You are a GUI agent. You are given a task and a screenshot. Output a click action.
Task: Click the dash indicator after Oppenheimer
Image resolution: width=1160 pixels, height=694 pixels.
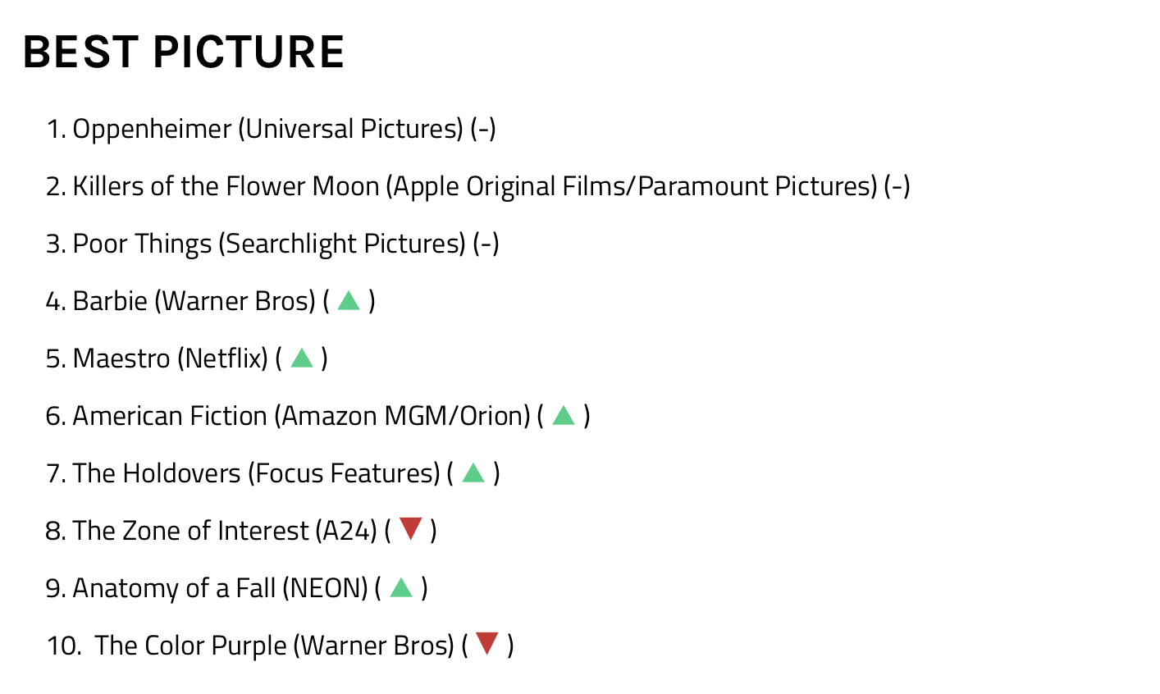point(483,129)
